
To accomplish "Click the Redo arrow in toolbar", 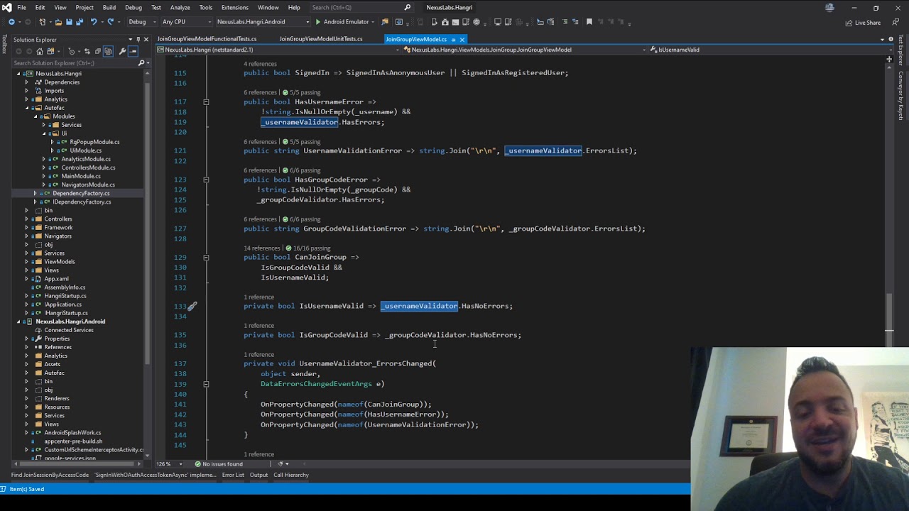I will [x=110, y=22].
